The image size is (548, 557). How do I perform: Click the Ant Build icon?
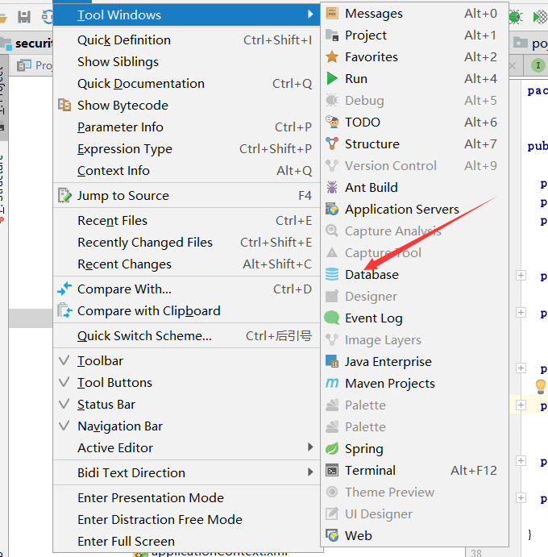point(332,188)
